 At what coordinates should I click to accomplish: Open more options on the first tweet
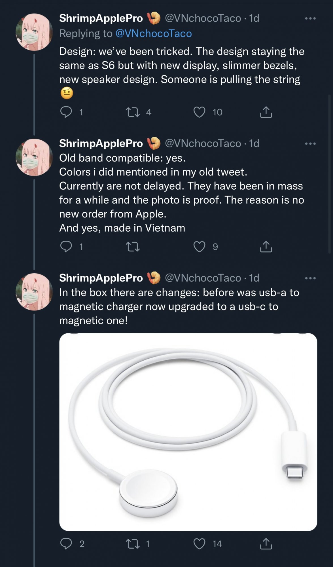click(310, 18)
